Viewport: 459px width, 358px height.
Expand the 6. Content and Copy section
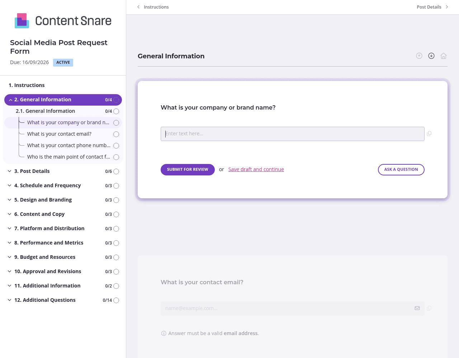[10, 214]
